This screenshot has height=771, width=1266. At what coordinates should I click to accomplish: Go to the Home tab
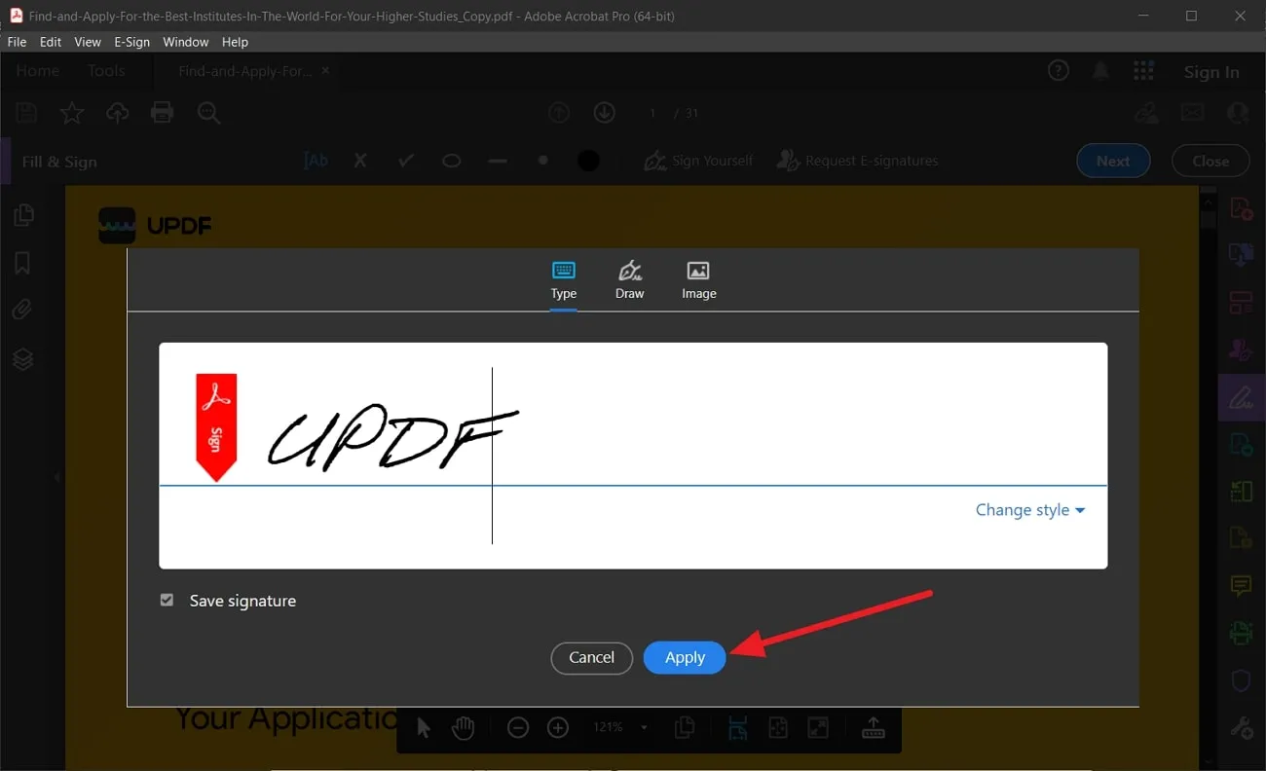click(37, 71)
